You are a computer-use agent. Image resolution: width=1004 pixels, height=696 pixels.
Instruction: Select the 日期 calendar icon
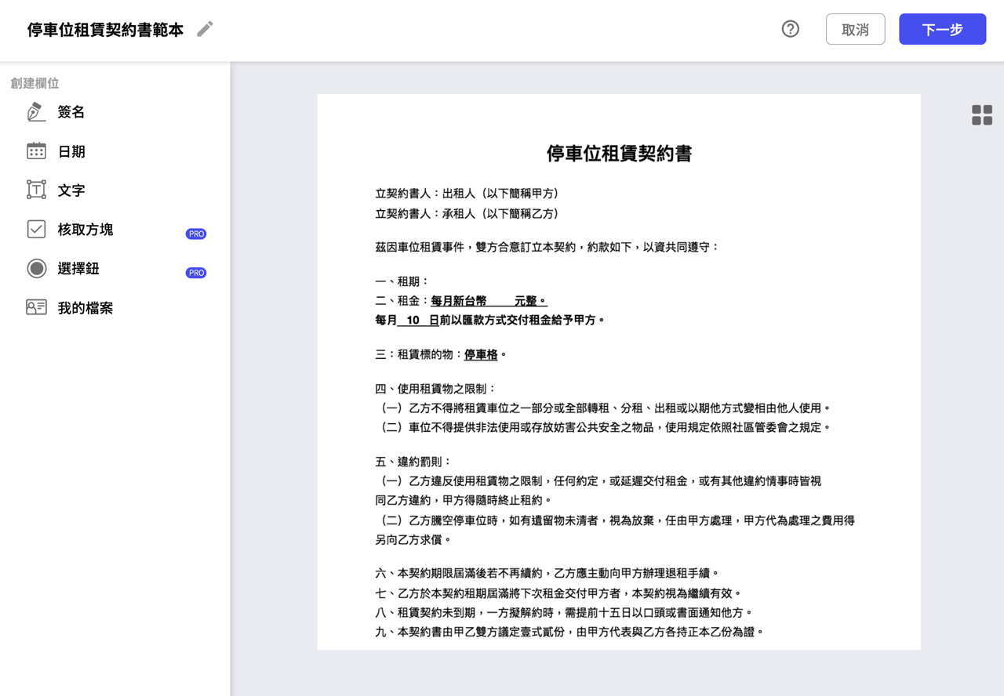point(36,151)
